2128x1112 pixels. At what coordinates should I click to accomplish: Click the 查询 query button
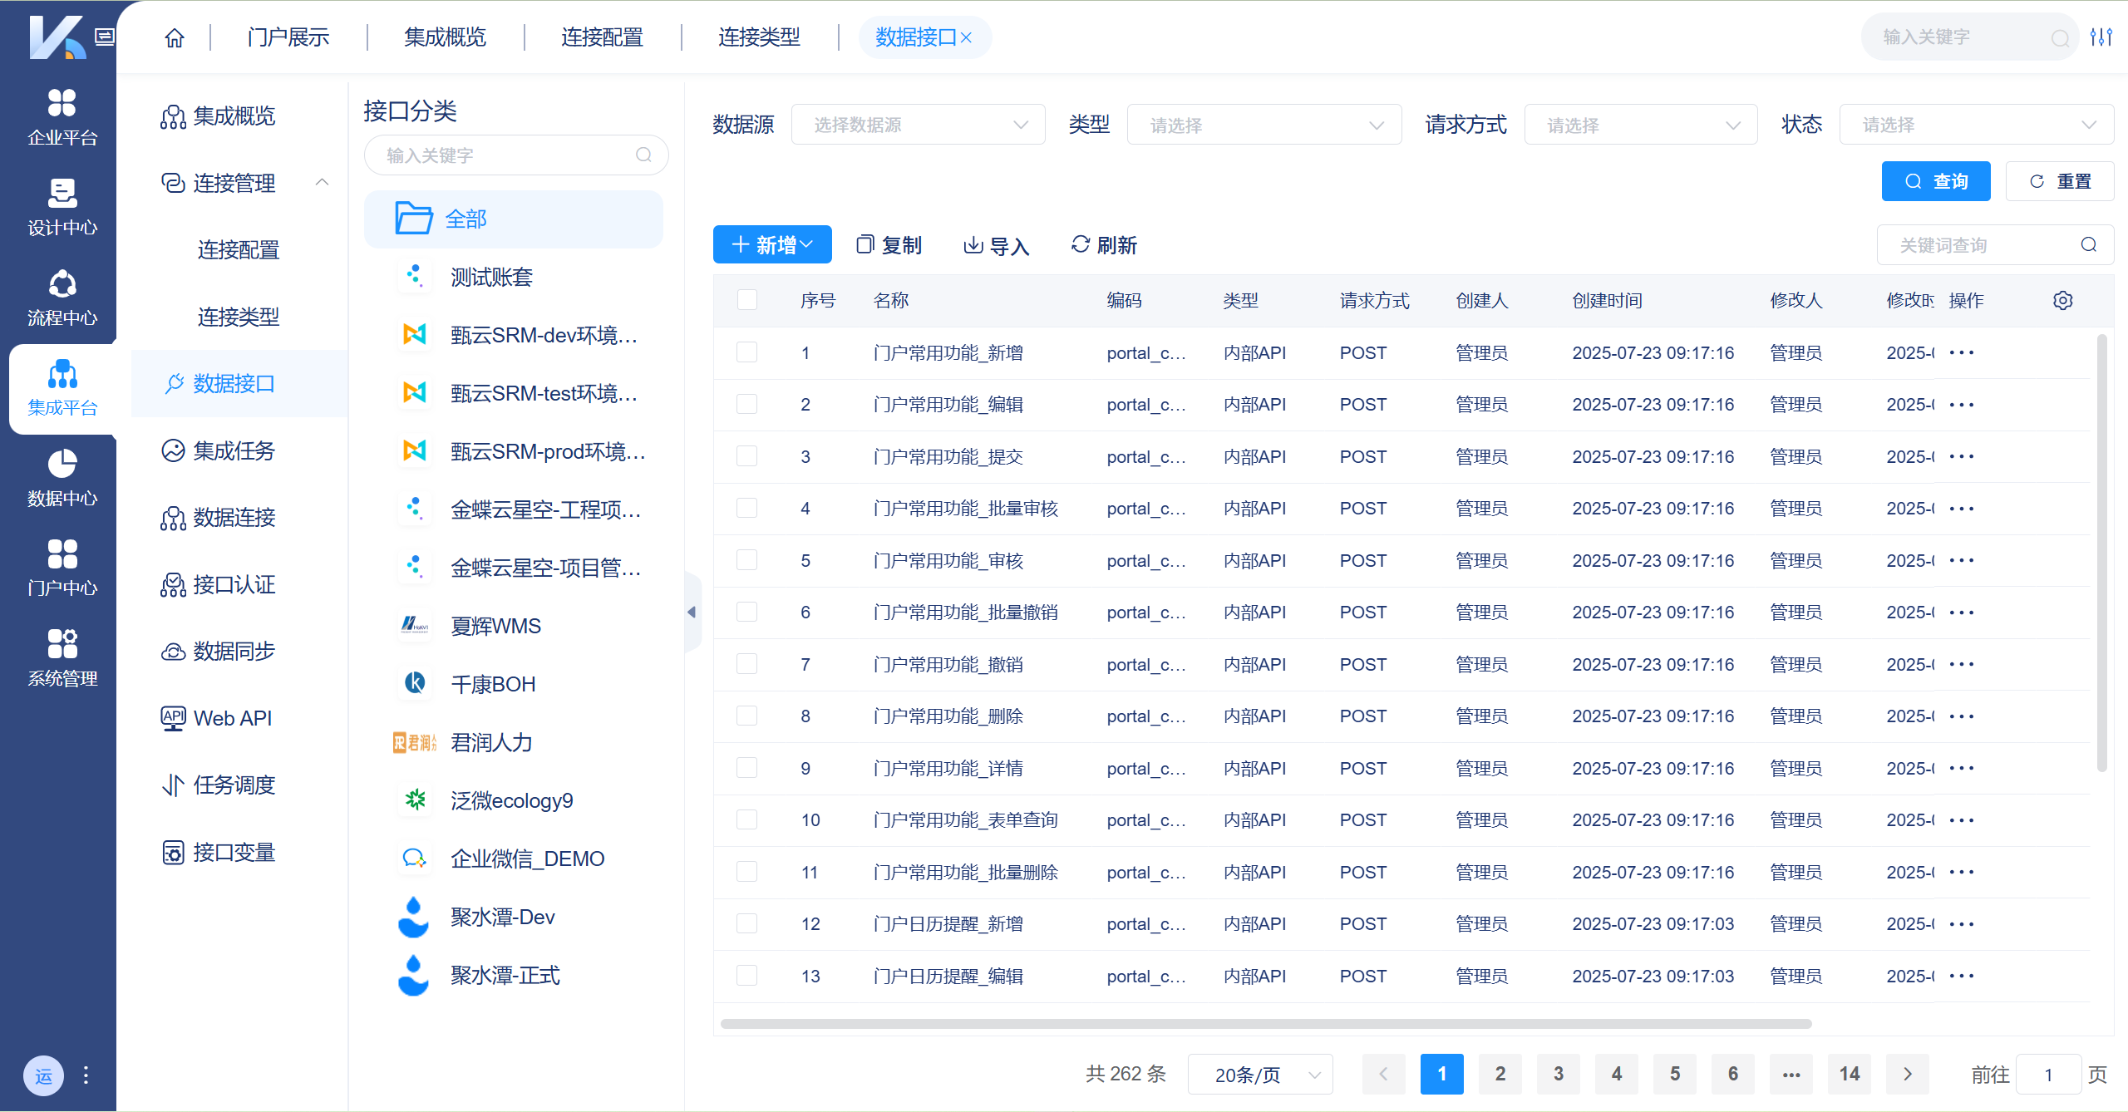pyautogui.click(x=1936, y=180)
